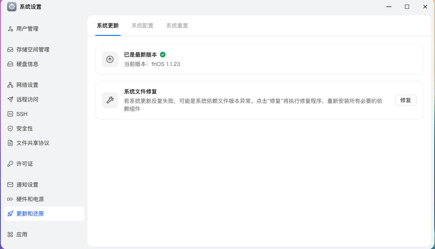Click the User Management person icon
This screenshot has height=249, width=435.
10,29
